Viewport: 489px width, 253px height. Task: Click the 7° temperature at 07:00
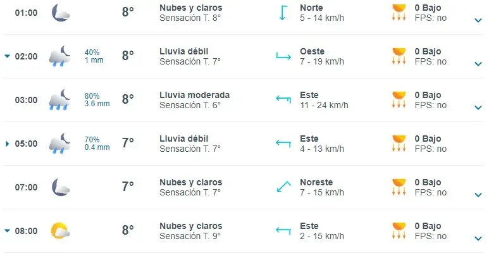[128, 187]
